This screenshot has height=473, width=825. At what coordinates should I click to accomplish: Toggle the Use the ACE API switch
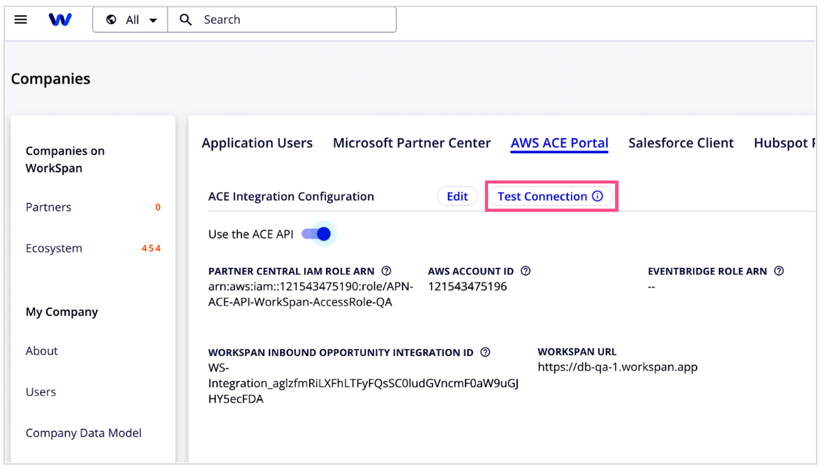316,234
